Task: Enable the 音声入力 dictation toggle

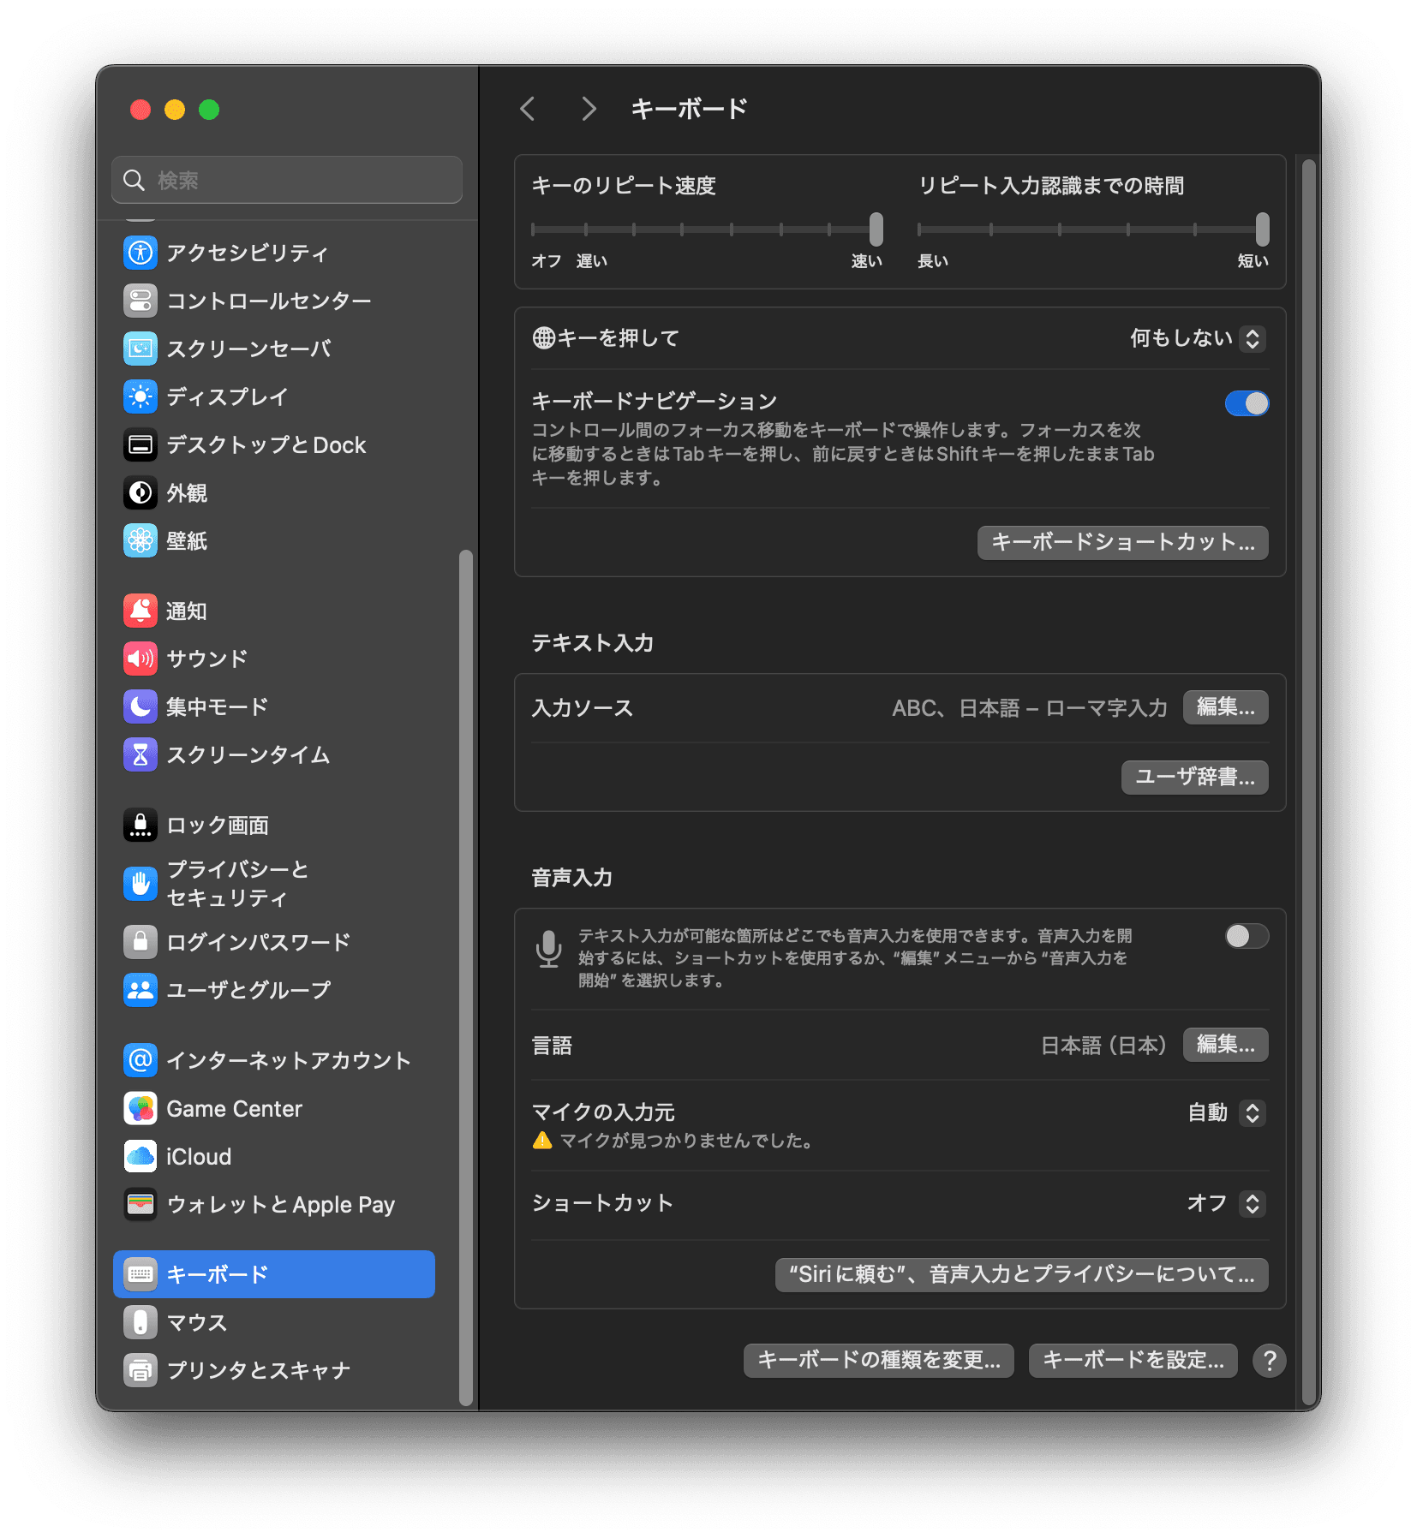Action: pyautogui.click(x=1247, y=936)
